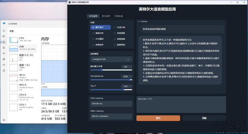Click Task Manager app icon in title bar
This screenshot has height=134, width=248.
4,24
